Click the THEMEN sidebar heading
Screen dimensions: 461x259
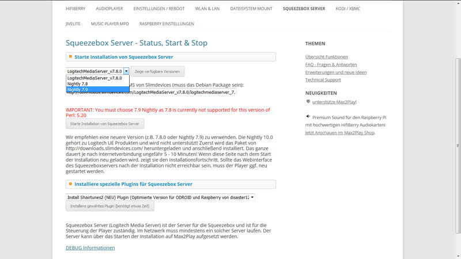point(315,44)
